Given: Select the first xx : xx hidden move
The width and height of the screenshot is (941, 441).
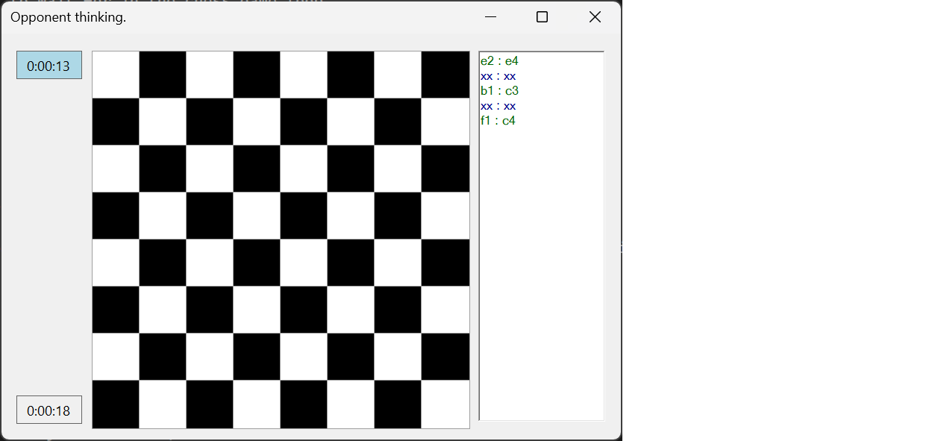Looking at the screenshot, I should pos(496,75).
